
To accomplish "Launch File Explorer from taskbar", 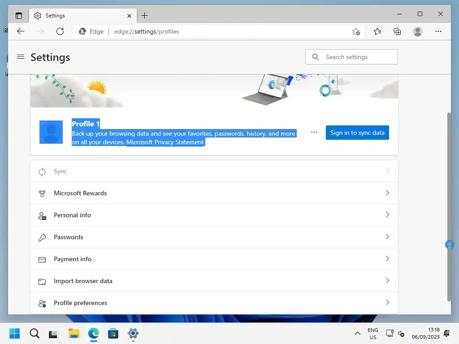I will click(x=74, y=333).
